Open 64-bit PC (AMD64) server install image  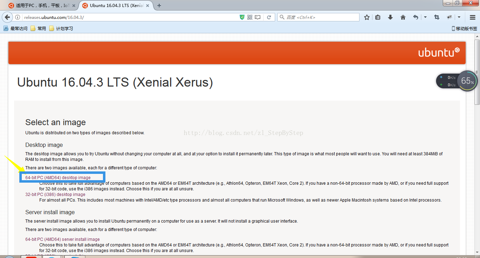pos(63,239)
